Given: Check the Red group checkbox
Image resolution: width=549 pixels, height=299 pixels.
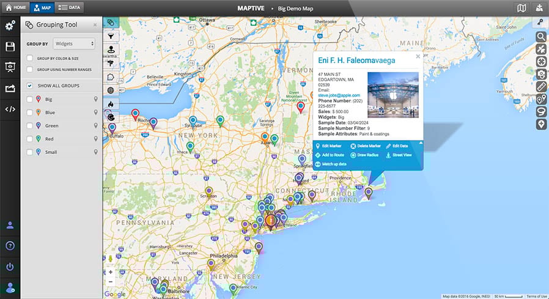Looking at the screenshot, I should click(x=30, y=139).
